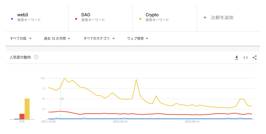Open the すべての国 country dropdown
This screenshot has height=134, width=266.
pyautogui.click(x=21, y=38)
